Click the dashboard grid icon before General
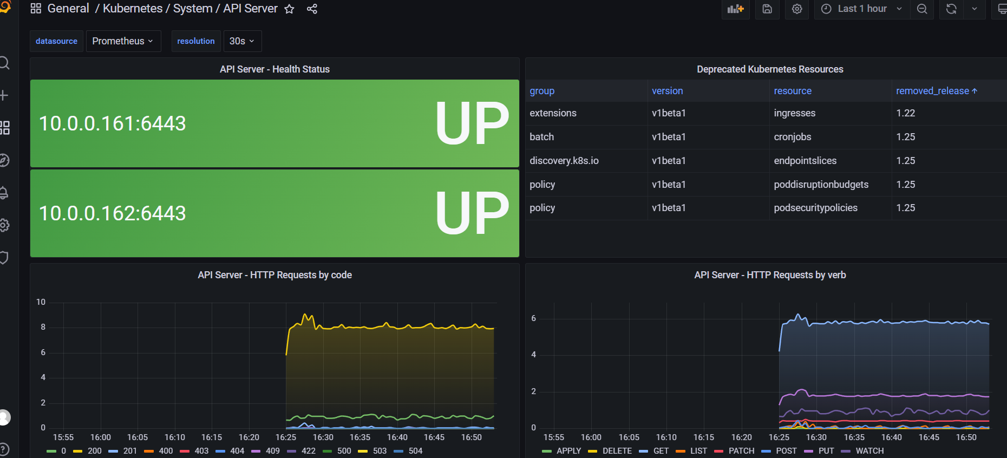The image size is (1007, 458). tap(36, 9)
